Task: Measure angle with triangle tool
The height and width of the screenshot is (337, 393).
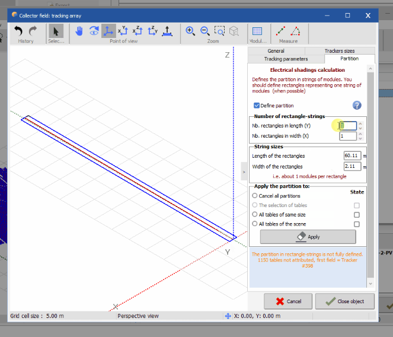Action: click(x=295, y=31)
